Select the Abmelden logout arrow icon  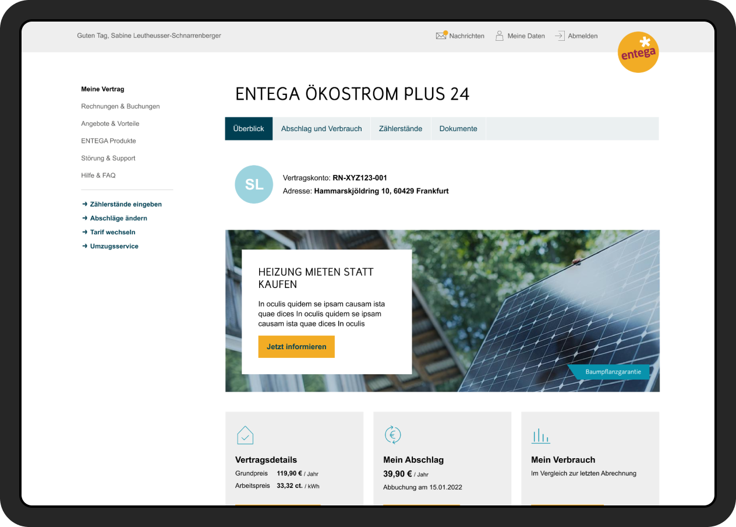click(x=560, y=35)
